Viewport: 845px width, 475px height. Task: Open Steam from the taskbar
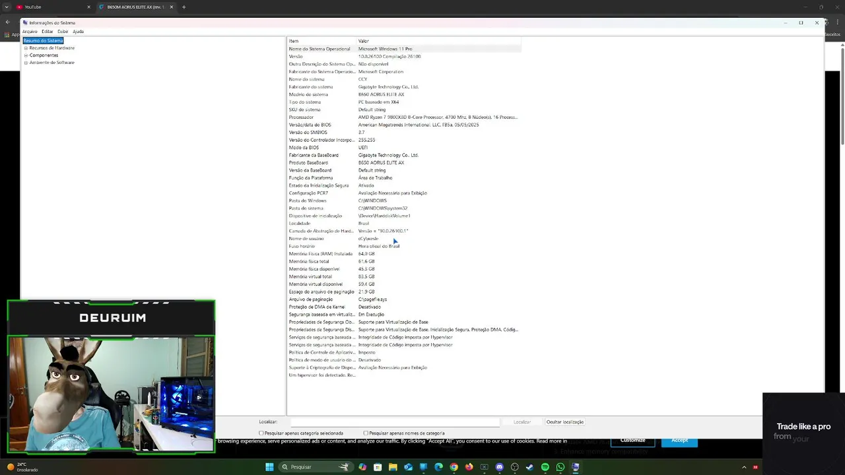point(529,467)
